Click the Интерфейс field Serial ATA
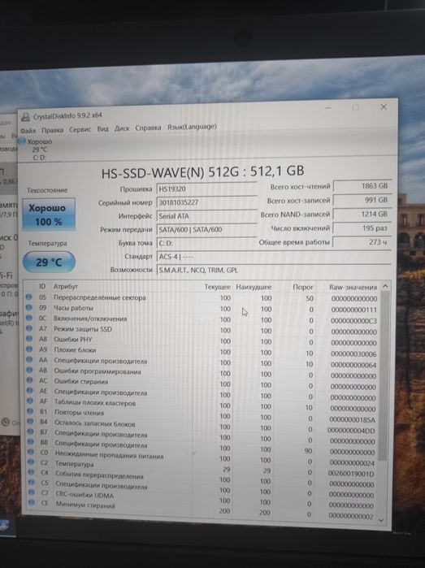425x568 pixels. click(206, 216)
